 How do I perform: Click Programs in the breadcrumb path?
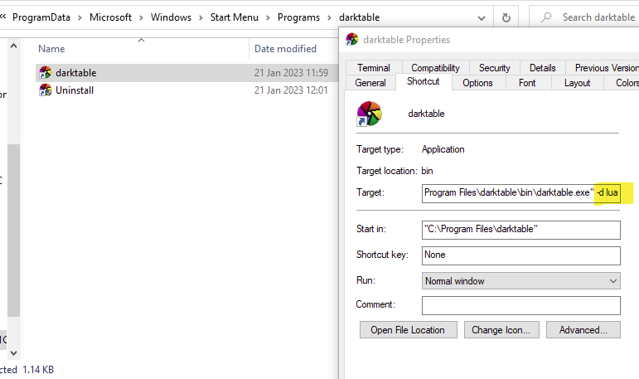coord(298,17)
